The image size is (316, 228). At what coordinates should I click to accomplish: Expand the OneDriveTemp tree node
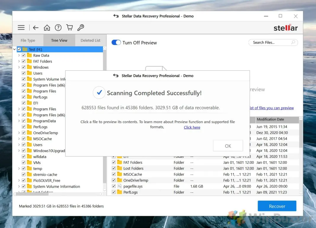[x=19, y=133]
